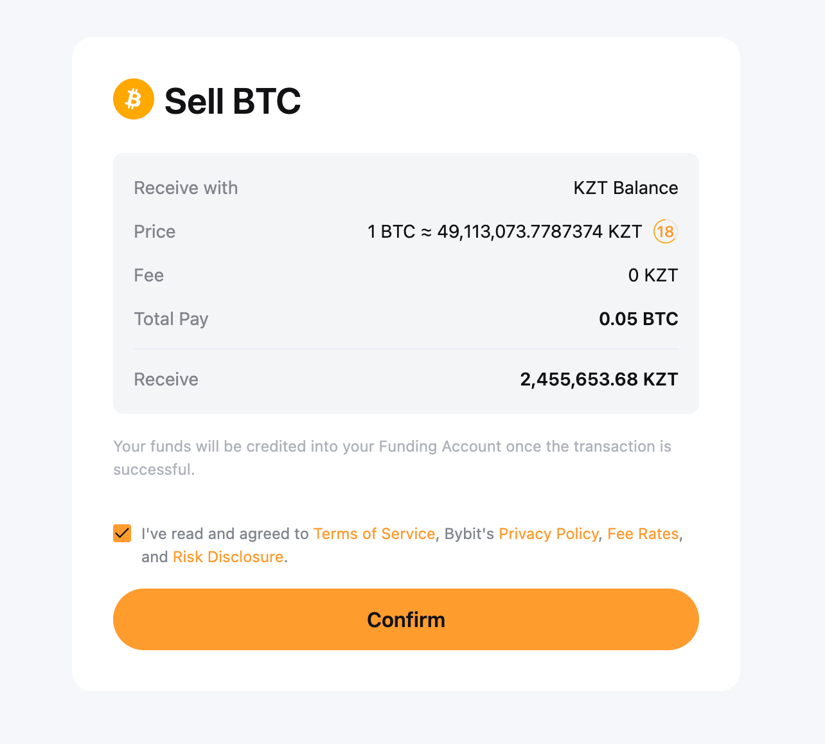Open the Terms of Service link
Image resolution: width=825 pixels, height=744 pixels.
[x=374, y=534]
